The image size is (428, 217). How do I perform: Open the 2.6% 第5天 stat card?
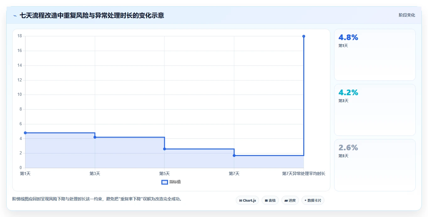[375, 165]
